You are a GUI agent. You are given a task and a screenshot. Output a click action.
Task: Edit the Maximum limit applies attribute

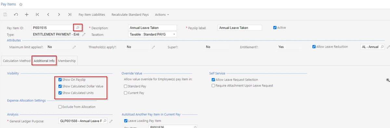(x=74, y=47)
